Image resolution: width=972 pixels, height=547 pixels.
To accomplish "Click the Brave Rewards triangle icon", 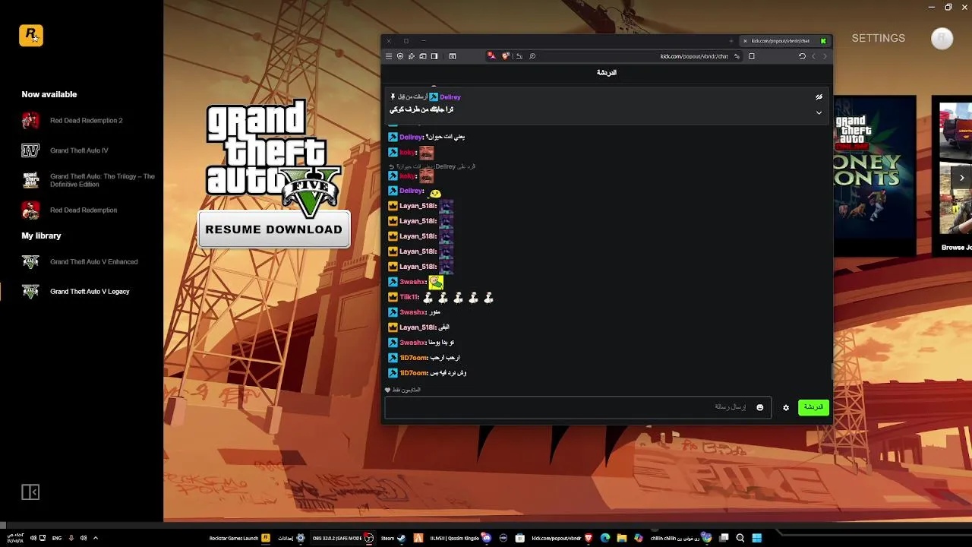I will pos(492,55).
